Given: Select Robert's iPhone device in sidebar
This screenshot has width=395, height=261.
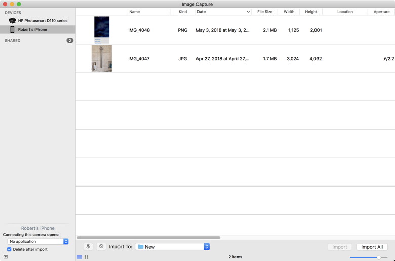Looking at the screenshot, I should coord(32,30).
